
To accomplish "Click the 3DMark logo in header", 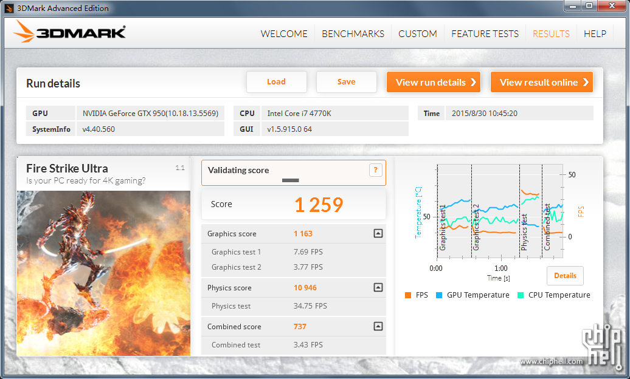I will (x=69, y=32).
